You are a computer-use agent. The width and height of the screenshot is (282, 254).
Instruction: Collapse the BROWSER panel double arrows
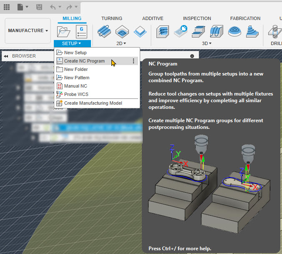pos(6,56)
